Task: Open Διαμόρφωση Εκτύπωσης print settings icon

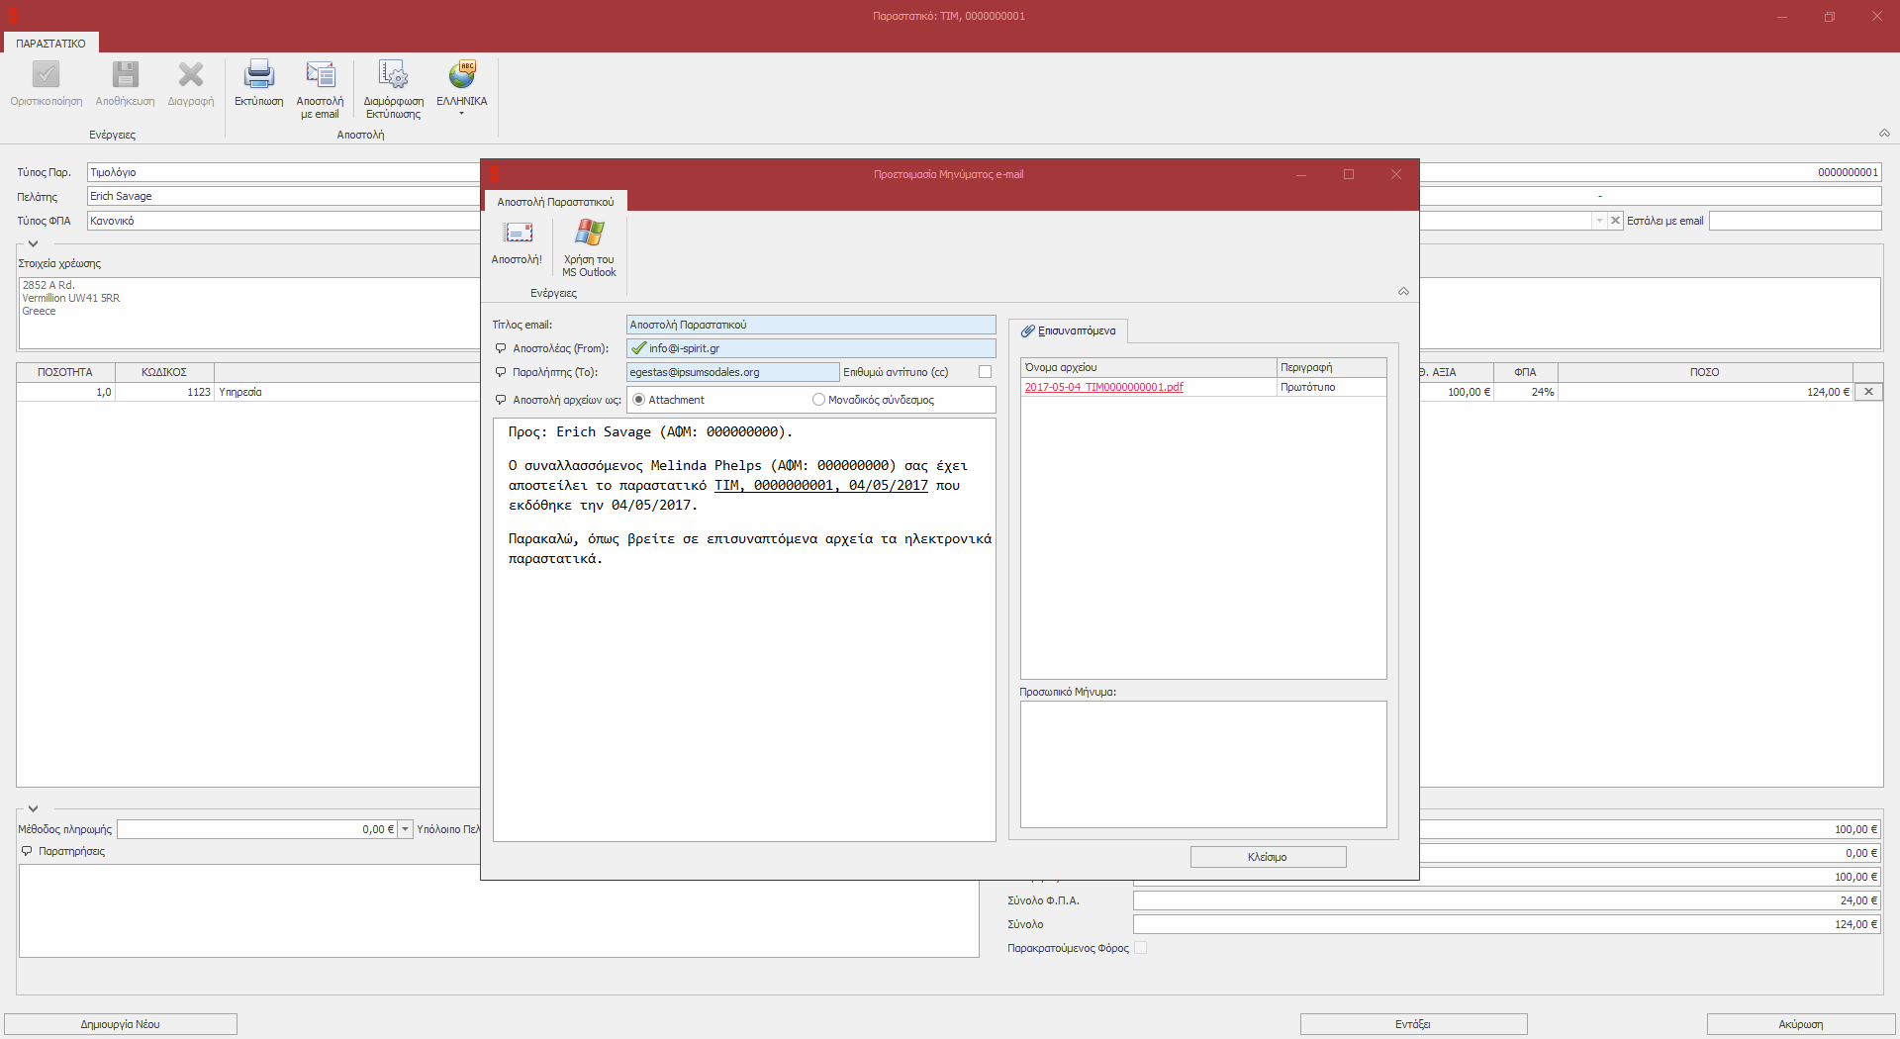Action: coord(393,75)
